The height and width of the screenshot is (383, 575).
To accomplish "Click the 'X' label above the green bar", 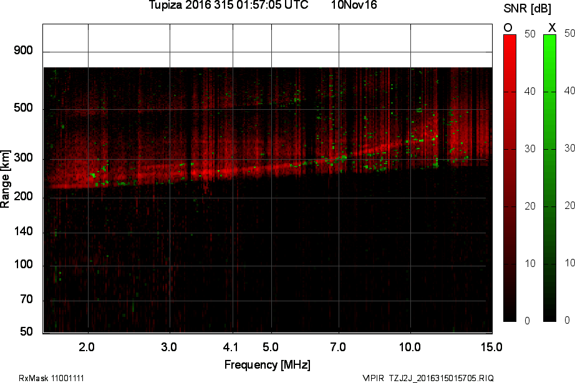I will click(552, 27).
